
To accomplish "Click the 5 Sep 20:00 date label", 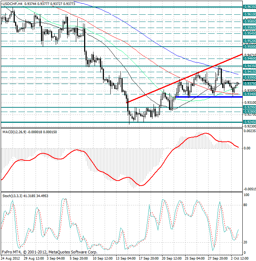I will [79, 258].
